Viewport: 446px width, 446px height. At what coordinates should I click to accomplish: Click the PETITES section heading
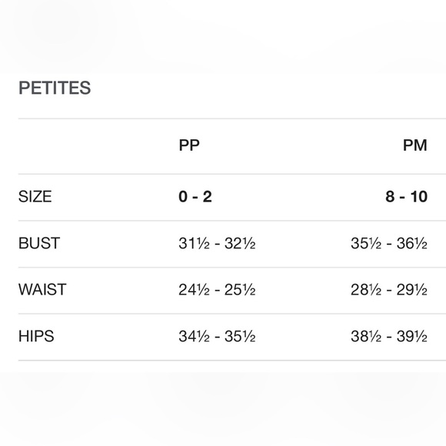point(55,88)
